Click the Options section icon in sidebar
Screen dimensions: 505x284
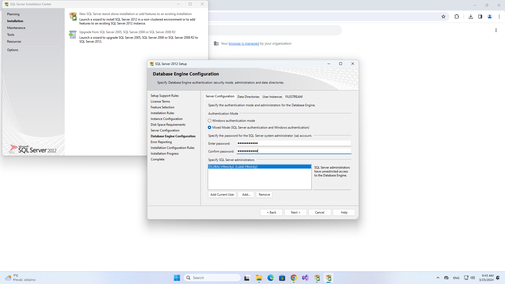(x=13, y=50)
